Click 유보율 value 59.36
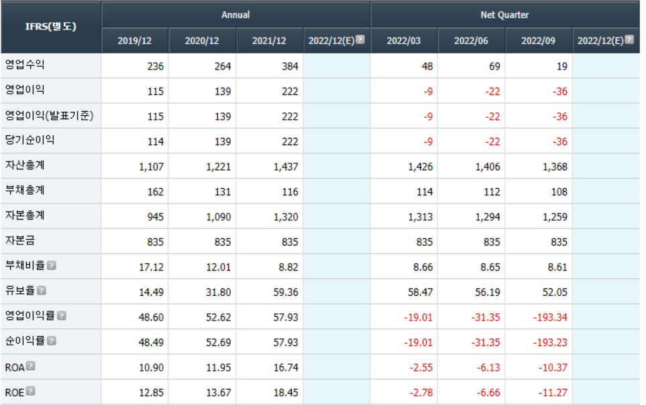The height and width of the screenshot is (405, 646). 286,292
